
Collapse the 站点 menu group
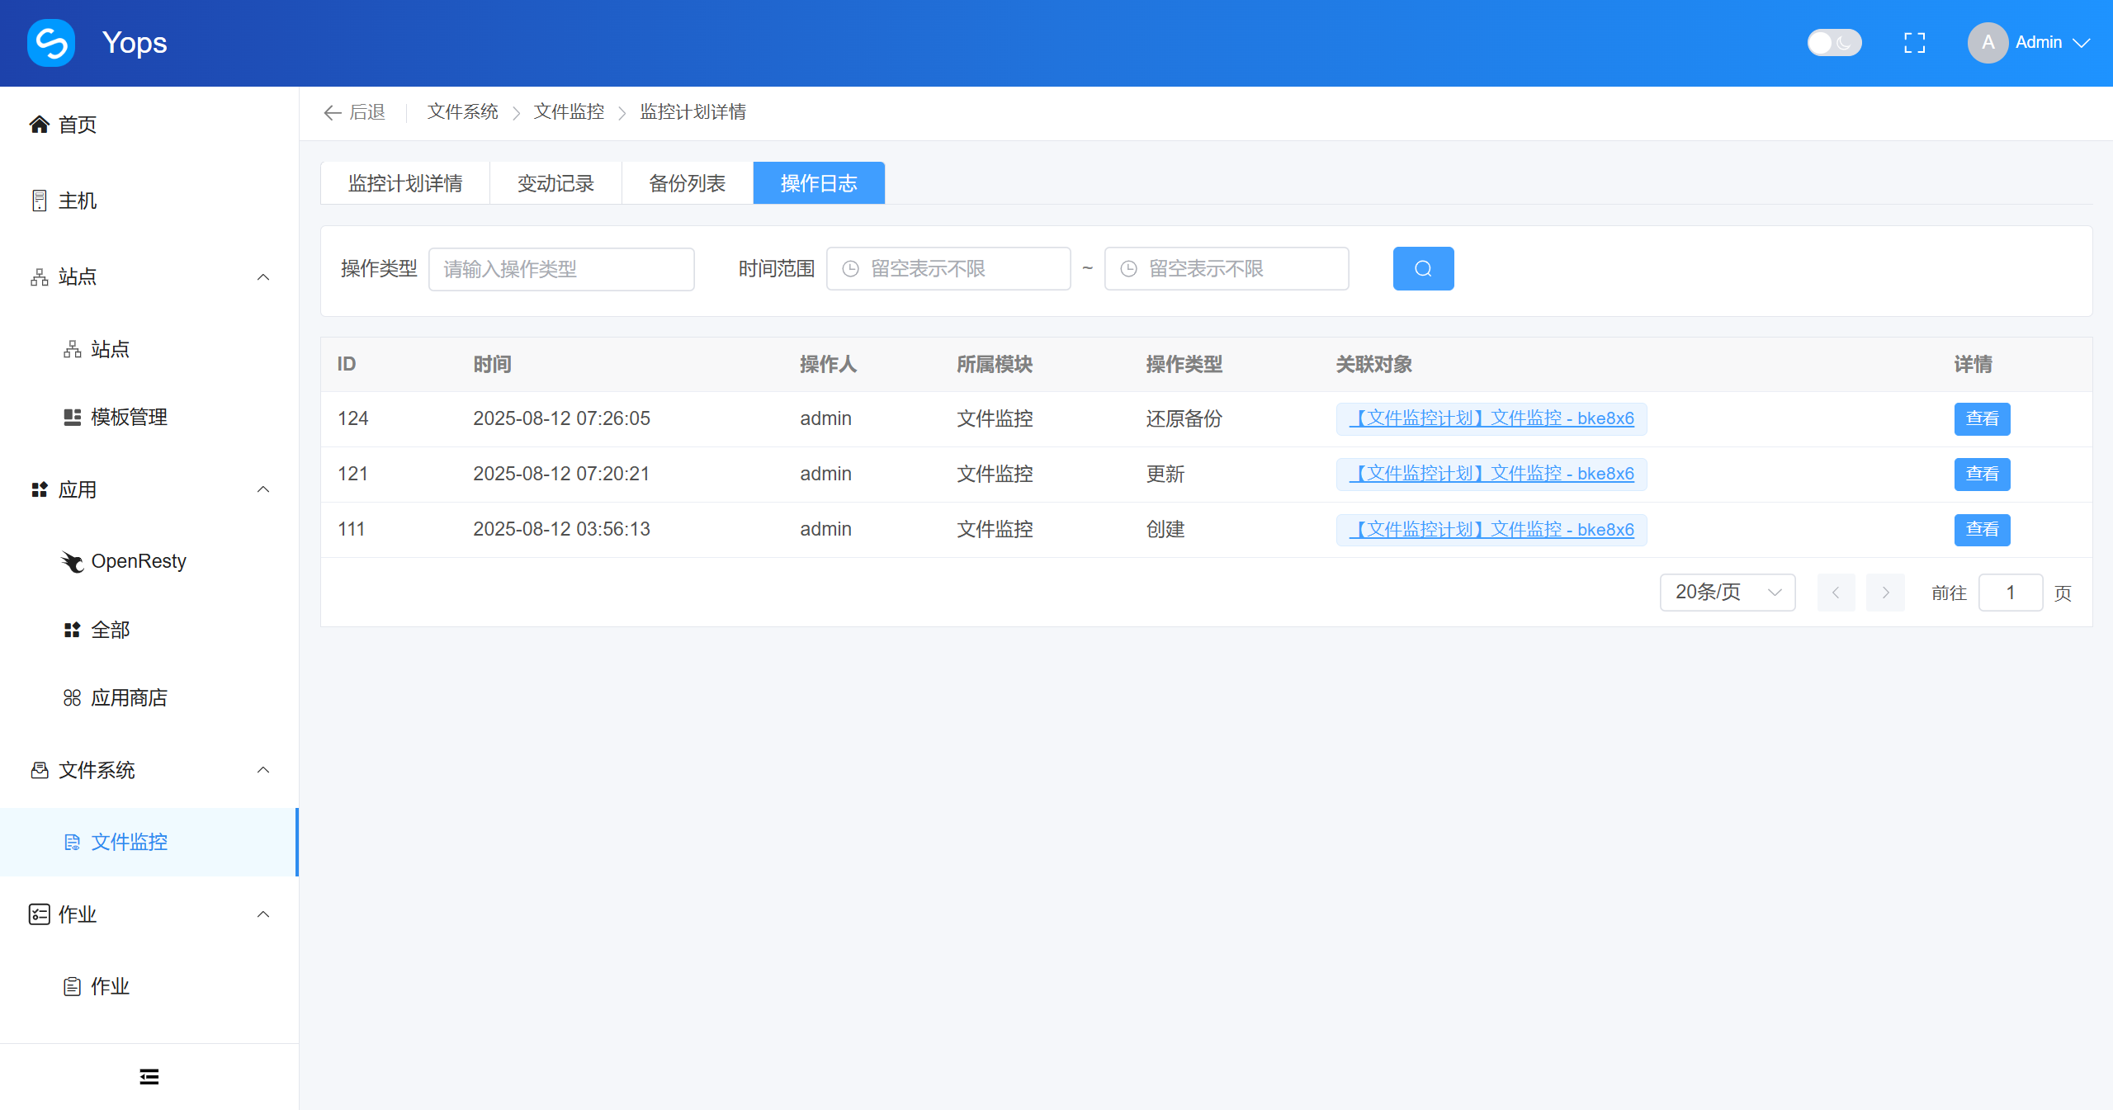point(263,277)
